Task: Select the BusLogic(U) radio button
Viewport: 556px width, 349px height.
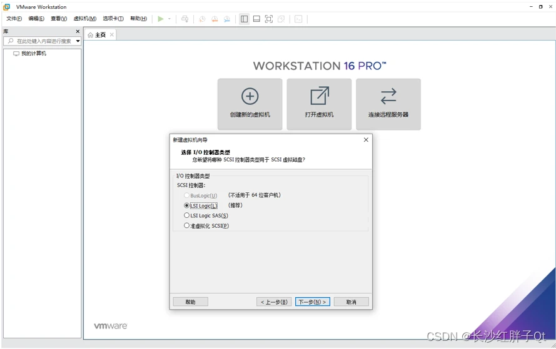Action: [x=186, y=195]
